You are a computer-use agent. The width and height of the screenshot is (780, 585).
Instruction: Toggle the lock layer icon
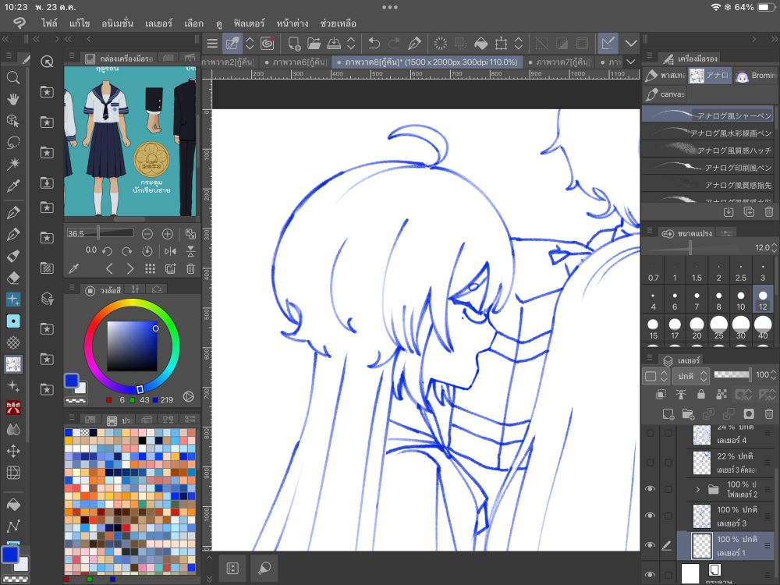point(701,395)
